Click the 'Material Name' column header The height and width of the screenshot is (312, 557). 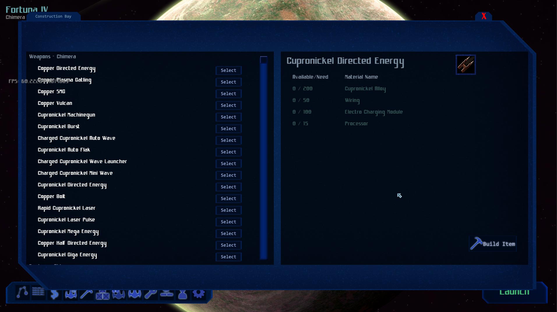click(x=361, y=77)
